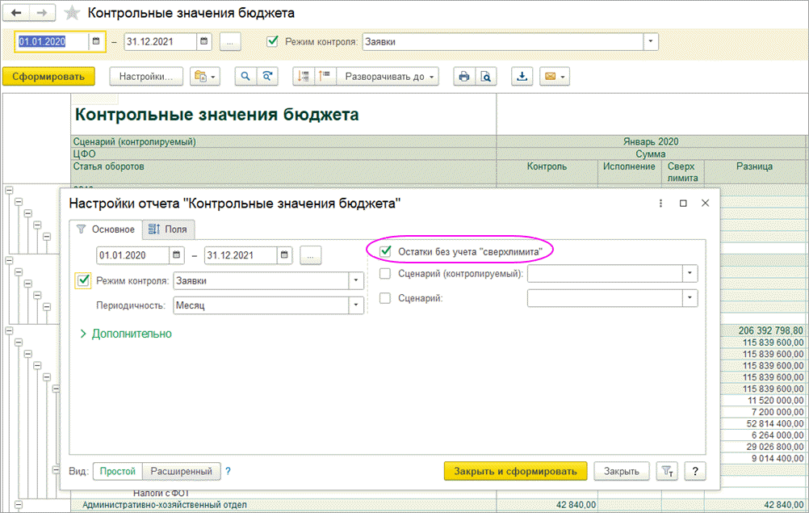Image resolution: width=809 pixels, height=513 pixels.
Task: Click 'Закрыть и сформировать' button
Action: click(515, 471)
